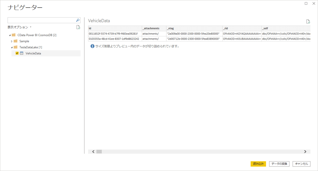
Task: Select the _etag column header
Action: (x=194, y=28)
